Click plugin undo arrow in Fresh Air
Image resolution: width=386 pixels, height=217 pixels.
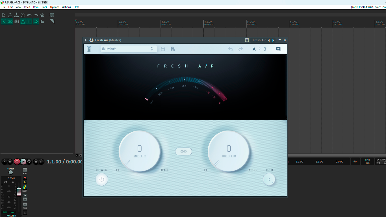point(231,49)
